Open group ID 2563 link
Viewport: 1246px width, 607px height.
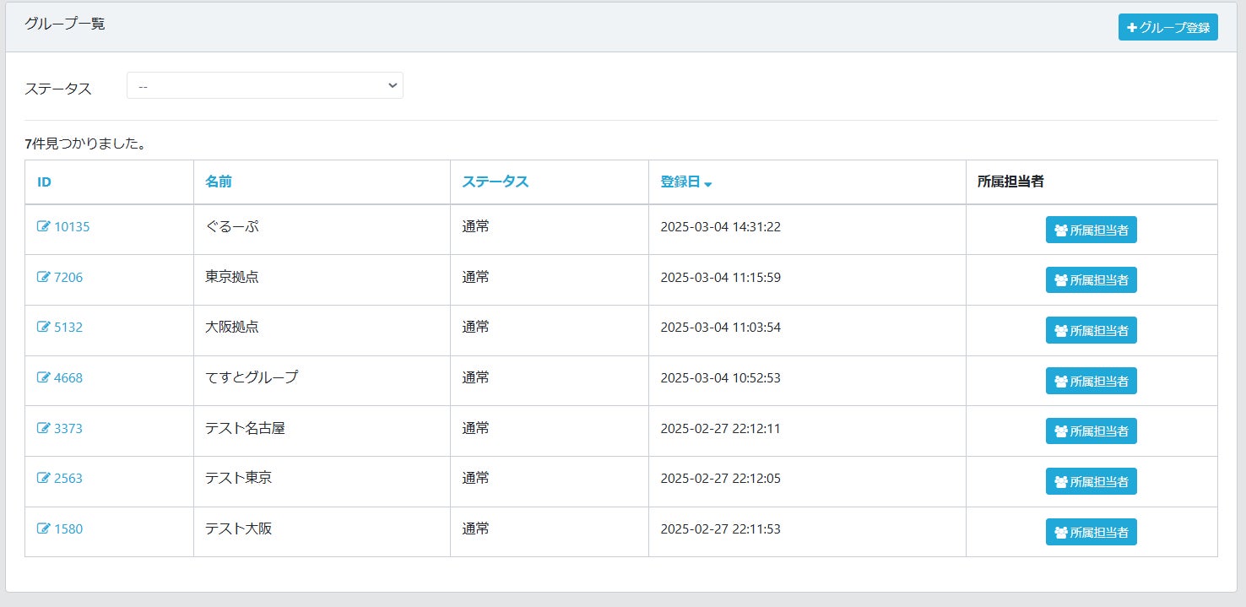68,478
